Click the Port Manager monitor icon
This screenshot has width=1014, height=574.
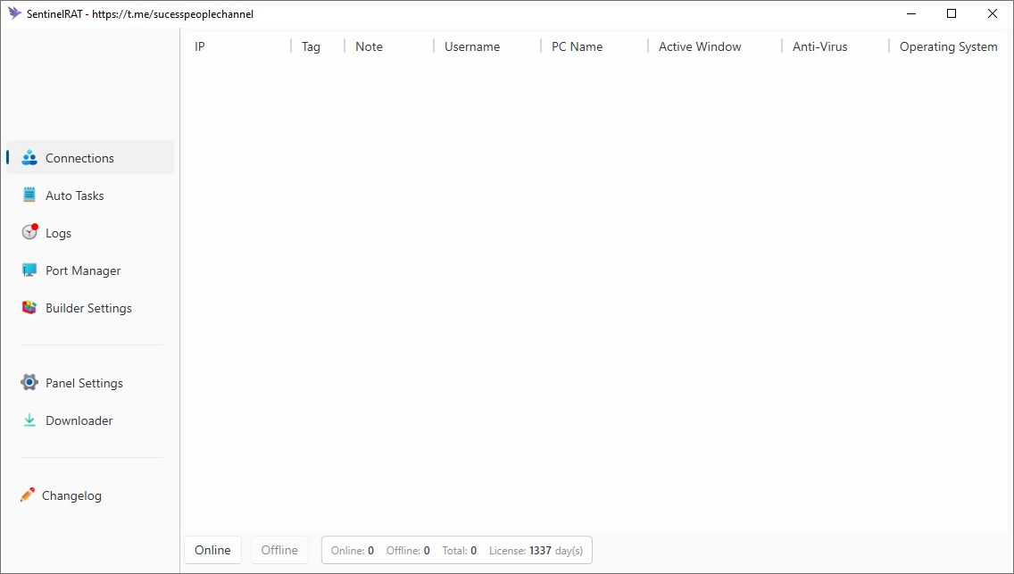point(29,270)
